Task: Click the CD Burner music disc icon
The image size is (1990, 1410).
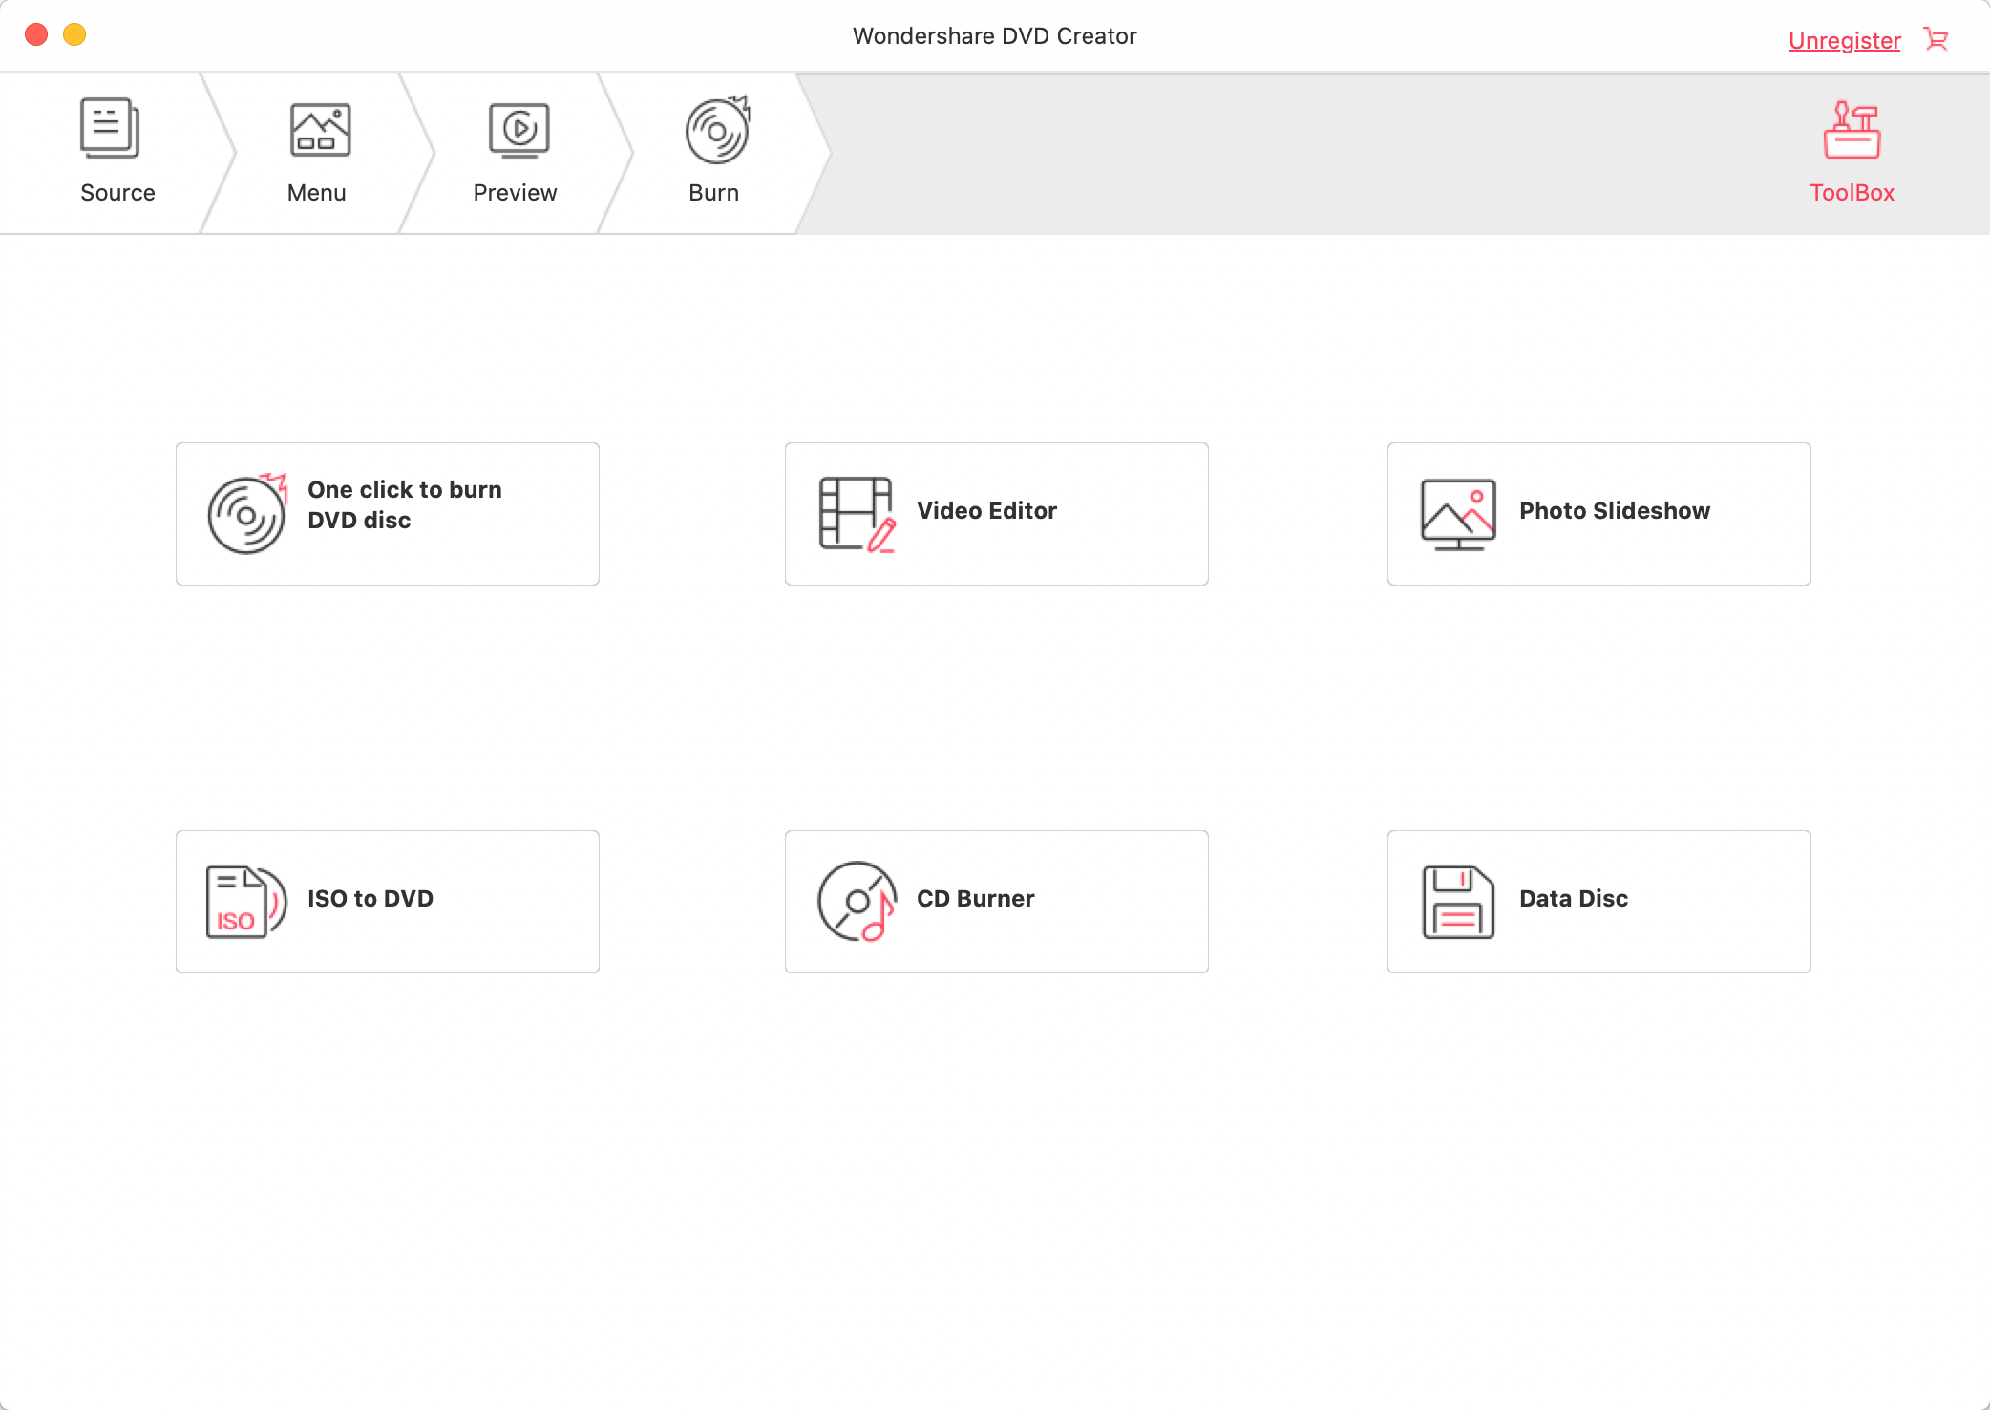Action: tap(857, 902)
